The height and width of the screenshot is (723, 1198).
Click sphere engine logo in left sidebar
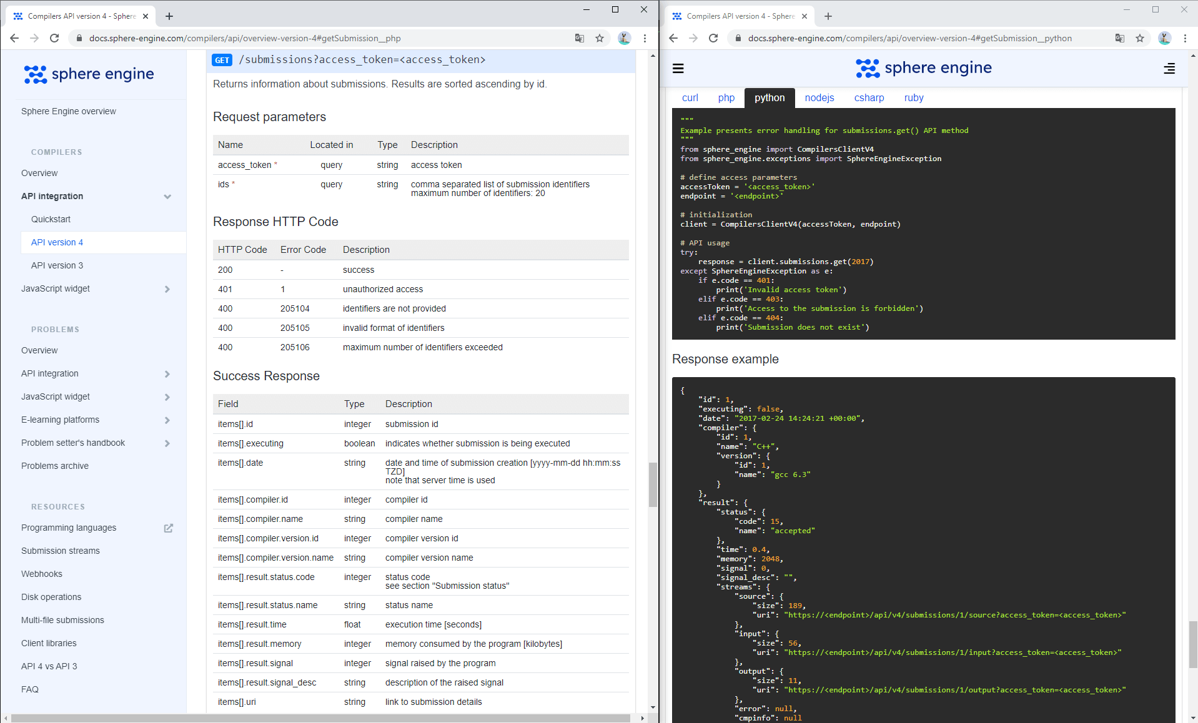(89, 74)
